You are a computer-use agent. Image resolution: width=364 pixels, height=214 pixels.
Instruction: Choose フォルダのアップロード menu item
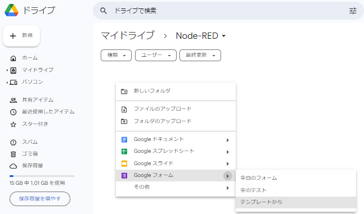[x=176, y=121]
